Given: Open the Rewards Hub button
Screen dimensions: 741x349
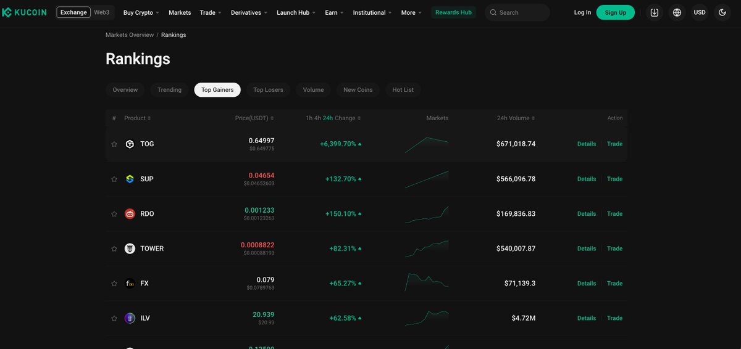Looking at the screenshot, I should tap(453, 12).
